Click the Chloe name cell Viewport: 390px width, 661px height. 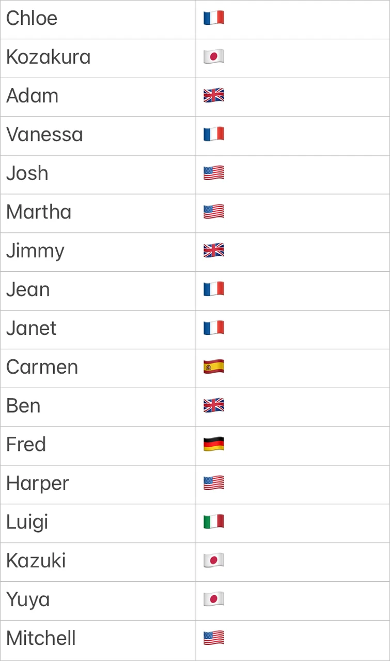32,19
